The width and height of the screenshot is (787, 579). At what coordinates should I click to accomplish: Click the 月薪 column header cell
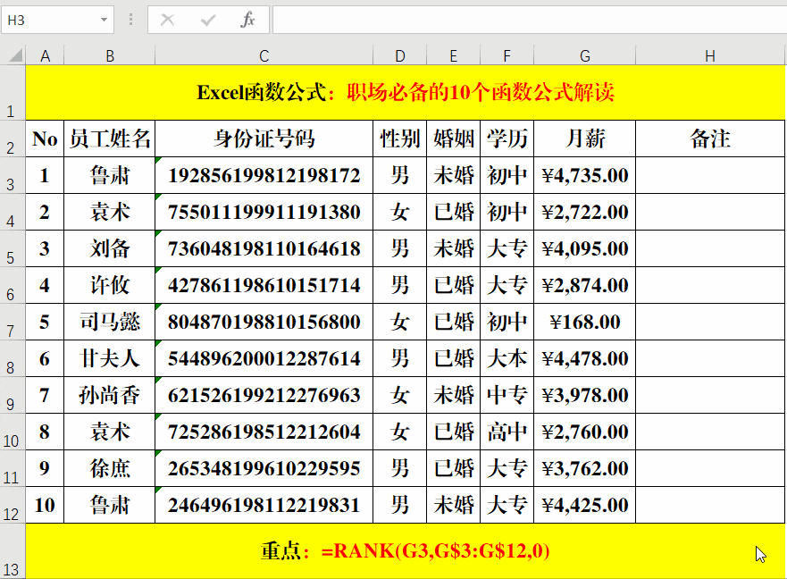584,138
